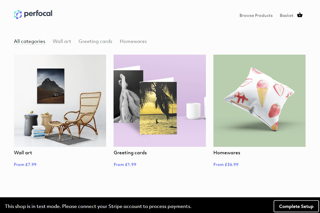
Task: Switch to the Wall art tab
Action: pos(62,41)
